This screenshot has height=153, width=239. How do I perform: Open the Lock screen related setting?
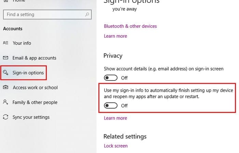click(x=116, y=146)
